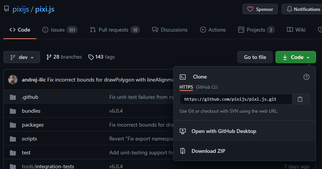Switch to the Issues tab

coord(60,30)
